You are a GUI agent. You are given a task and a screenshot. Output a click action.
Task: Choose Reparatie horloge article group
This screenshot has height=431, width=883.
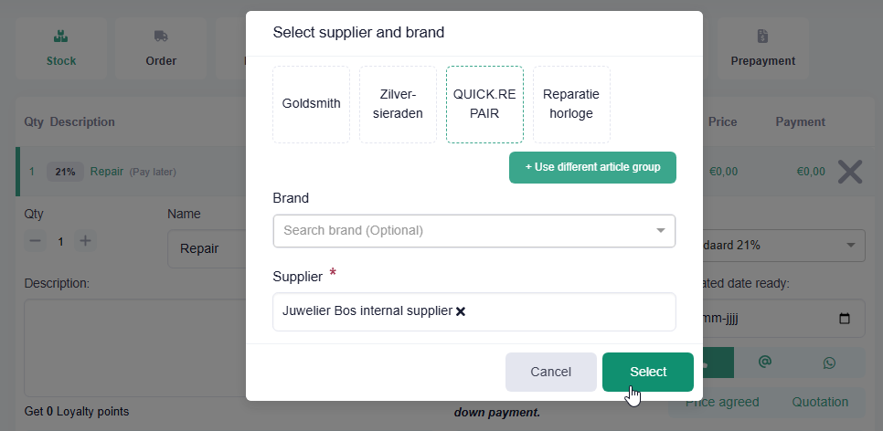571,104
